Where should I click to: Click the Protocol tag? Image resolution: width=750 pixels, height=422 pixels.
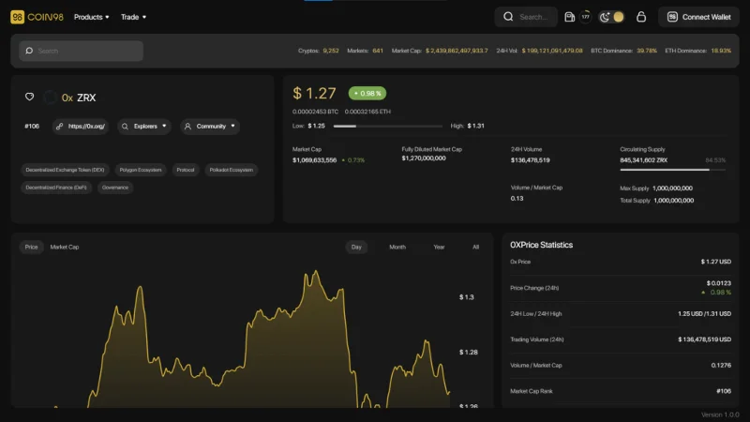tap(186, 170)
